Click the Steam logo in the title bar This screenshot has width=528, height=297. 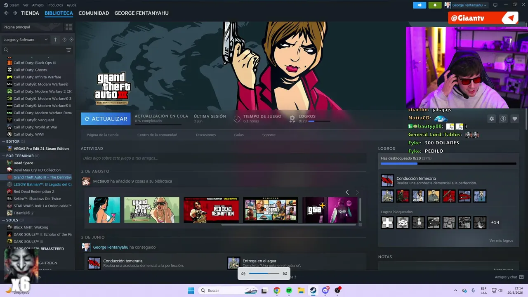tap(6, 5)
